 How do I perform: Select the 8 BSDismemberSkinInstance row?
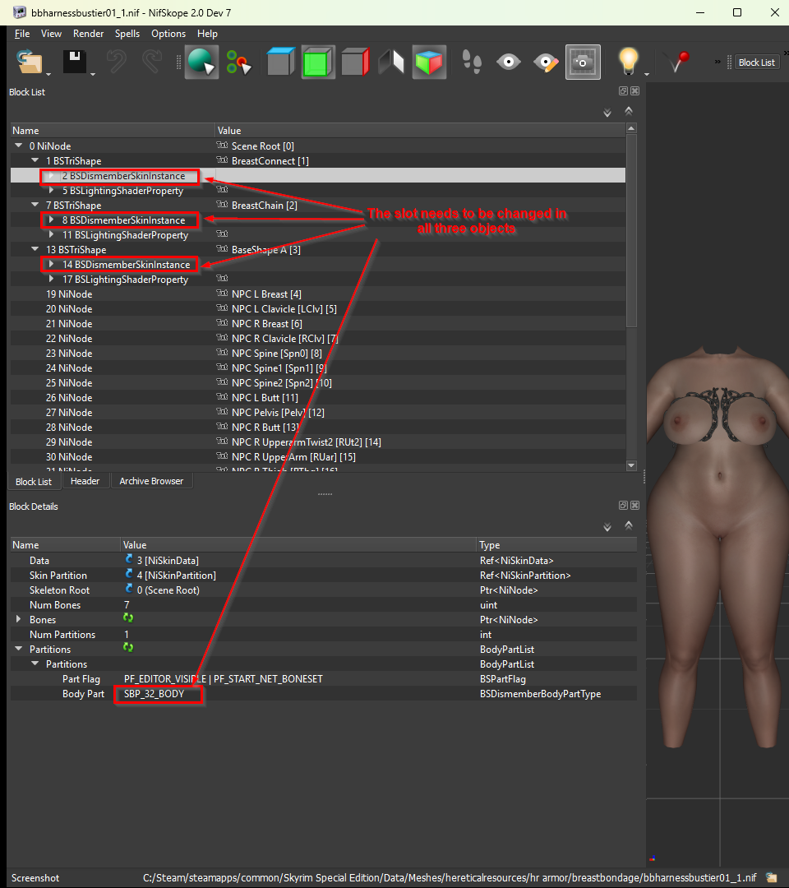point(318,220)
